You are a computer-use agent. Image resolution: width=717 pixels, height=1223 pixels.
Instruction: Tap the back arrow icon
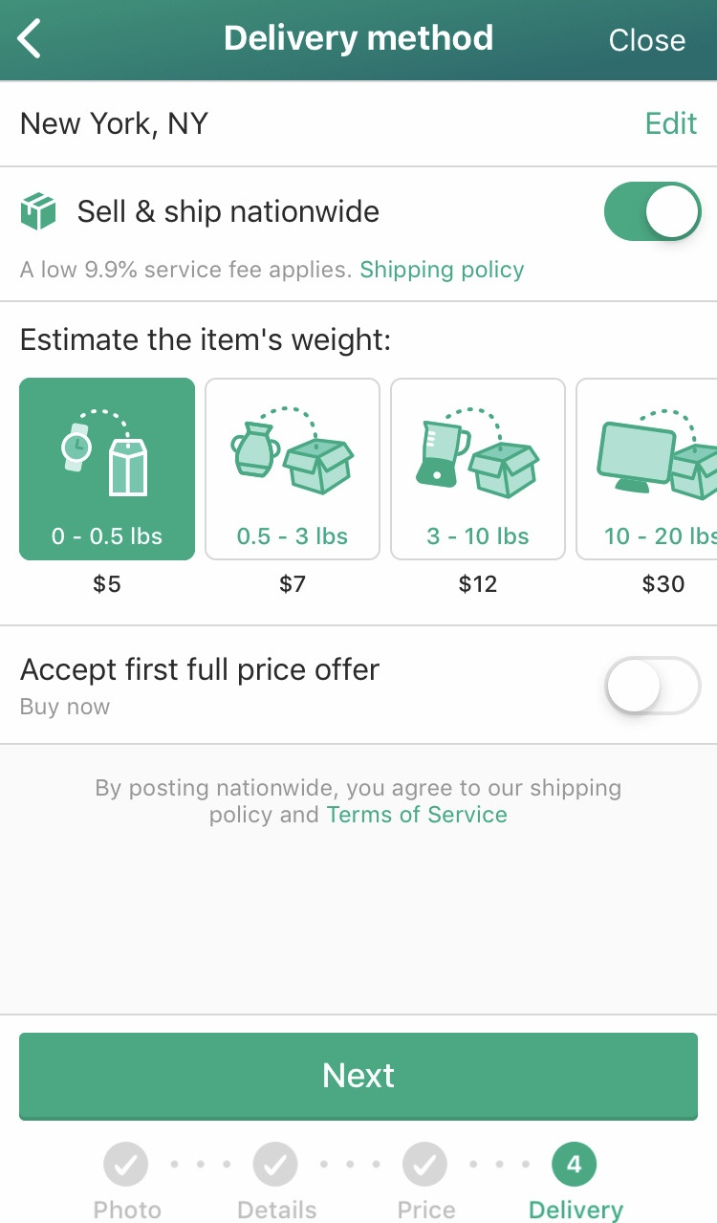[30, 39]
